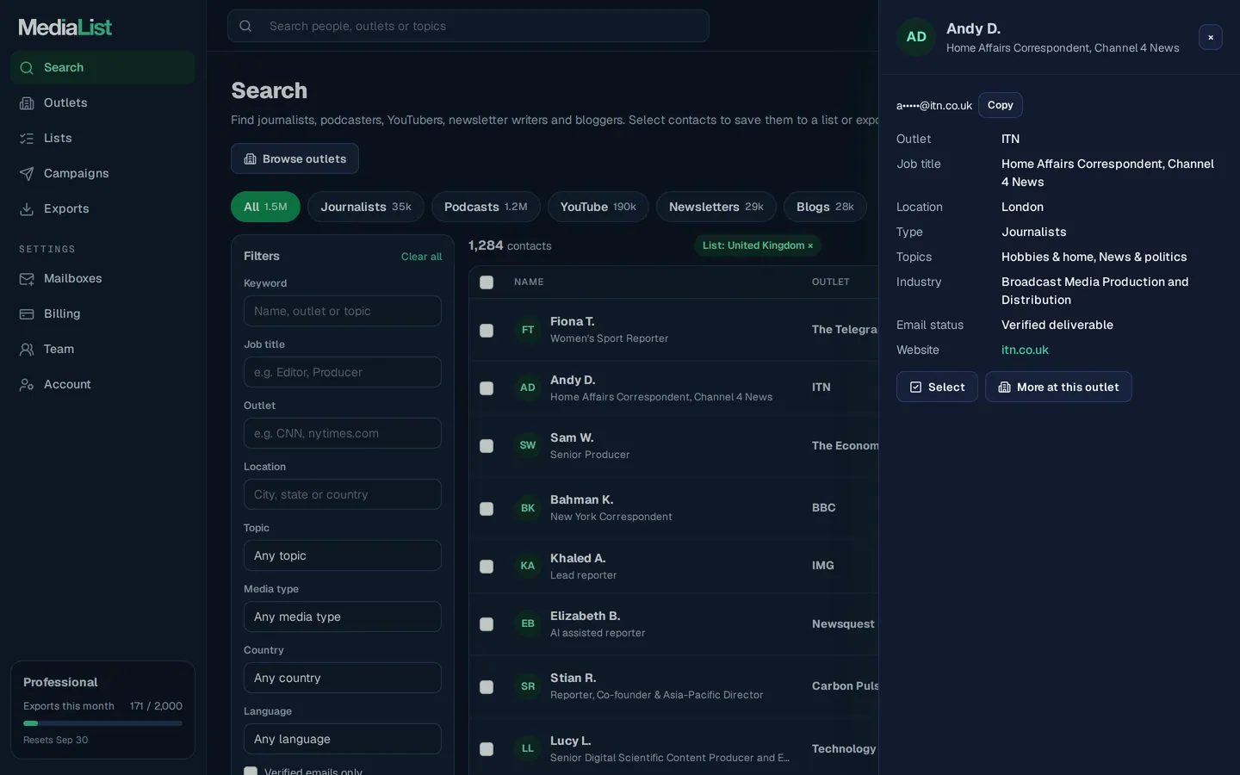Open the itn.co.uk website link
The width and height of the screenshot is (1240, 775).
(x=1025, y=350)
